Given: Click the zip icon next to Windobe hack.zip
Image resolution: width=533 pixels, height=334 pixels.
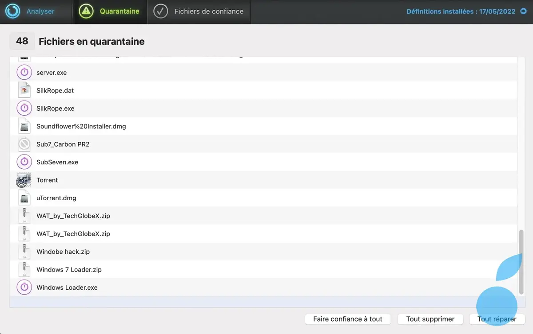Looking at the screenshot, I should click(24, 251).
